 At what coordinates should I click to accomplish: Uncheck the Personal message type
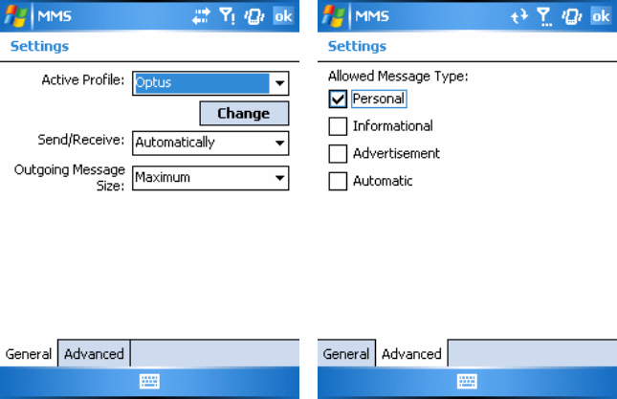pos(338,99)
